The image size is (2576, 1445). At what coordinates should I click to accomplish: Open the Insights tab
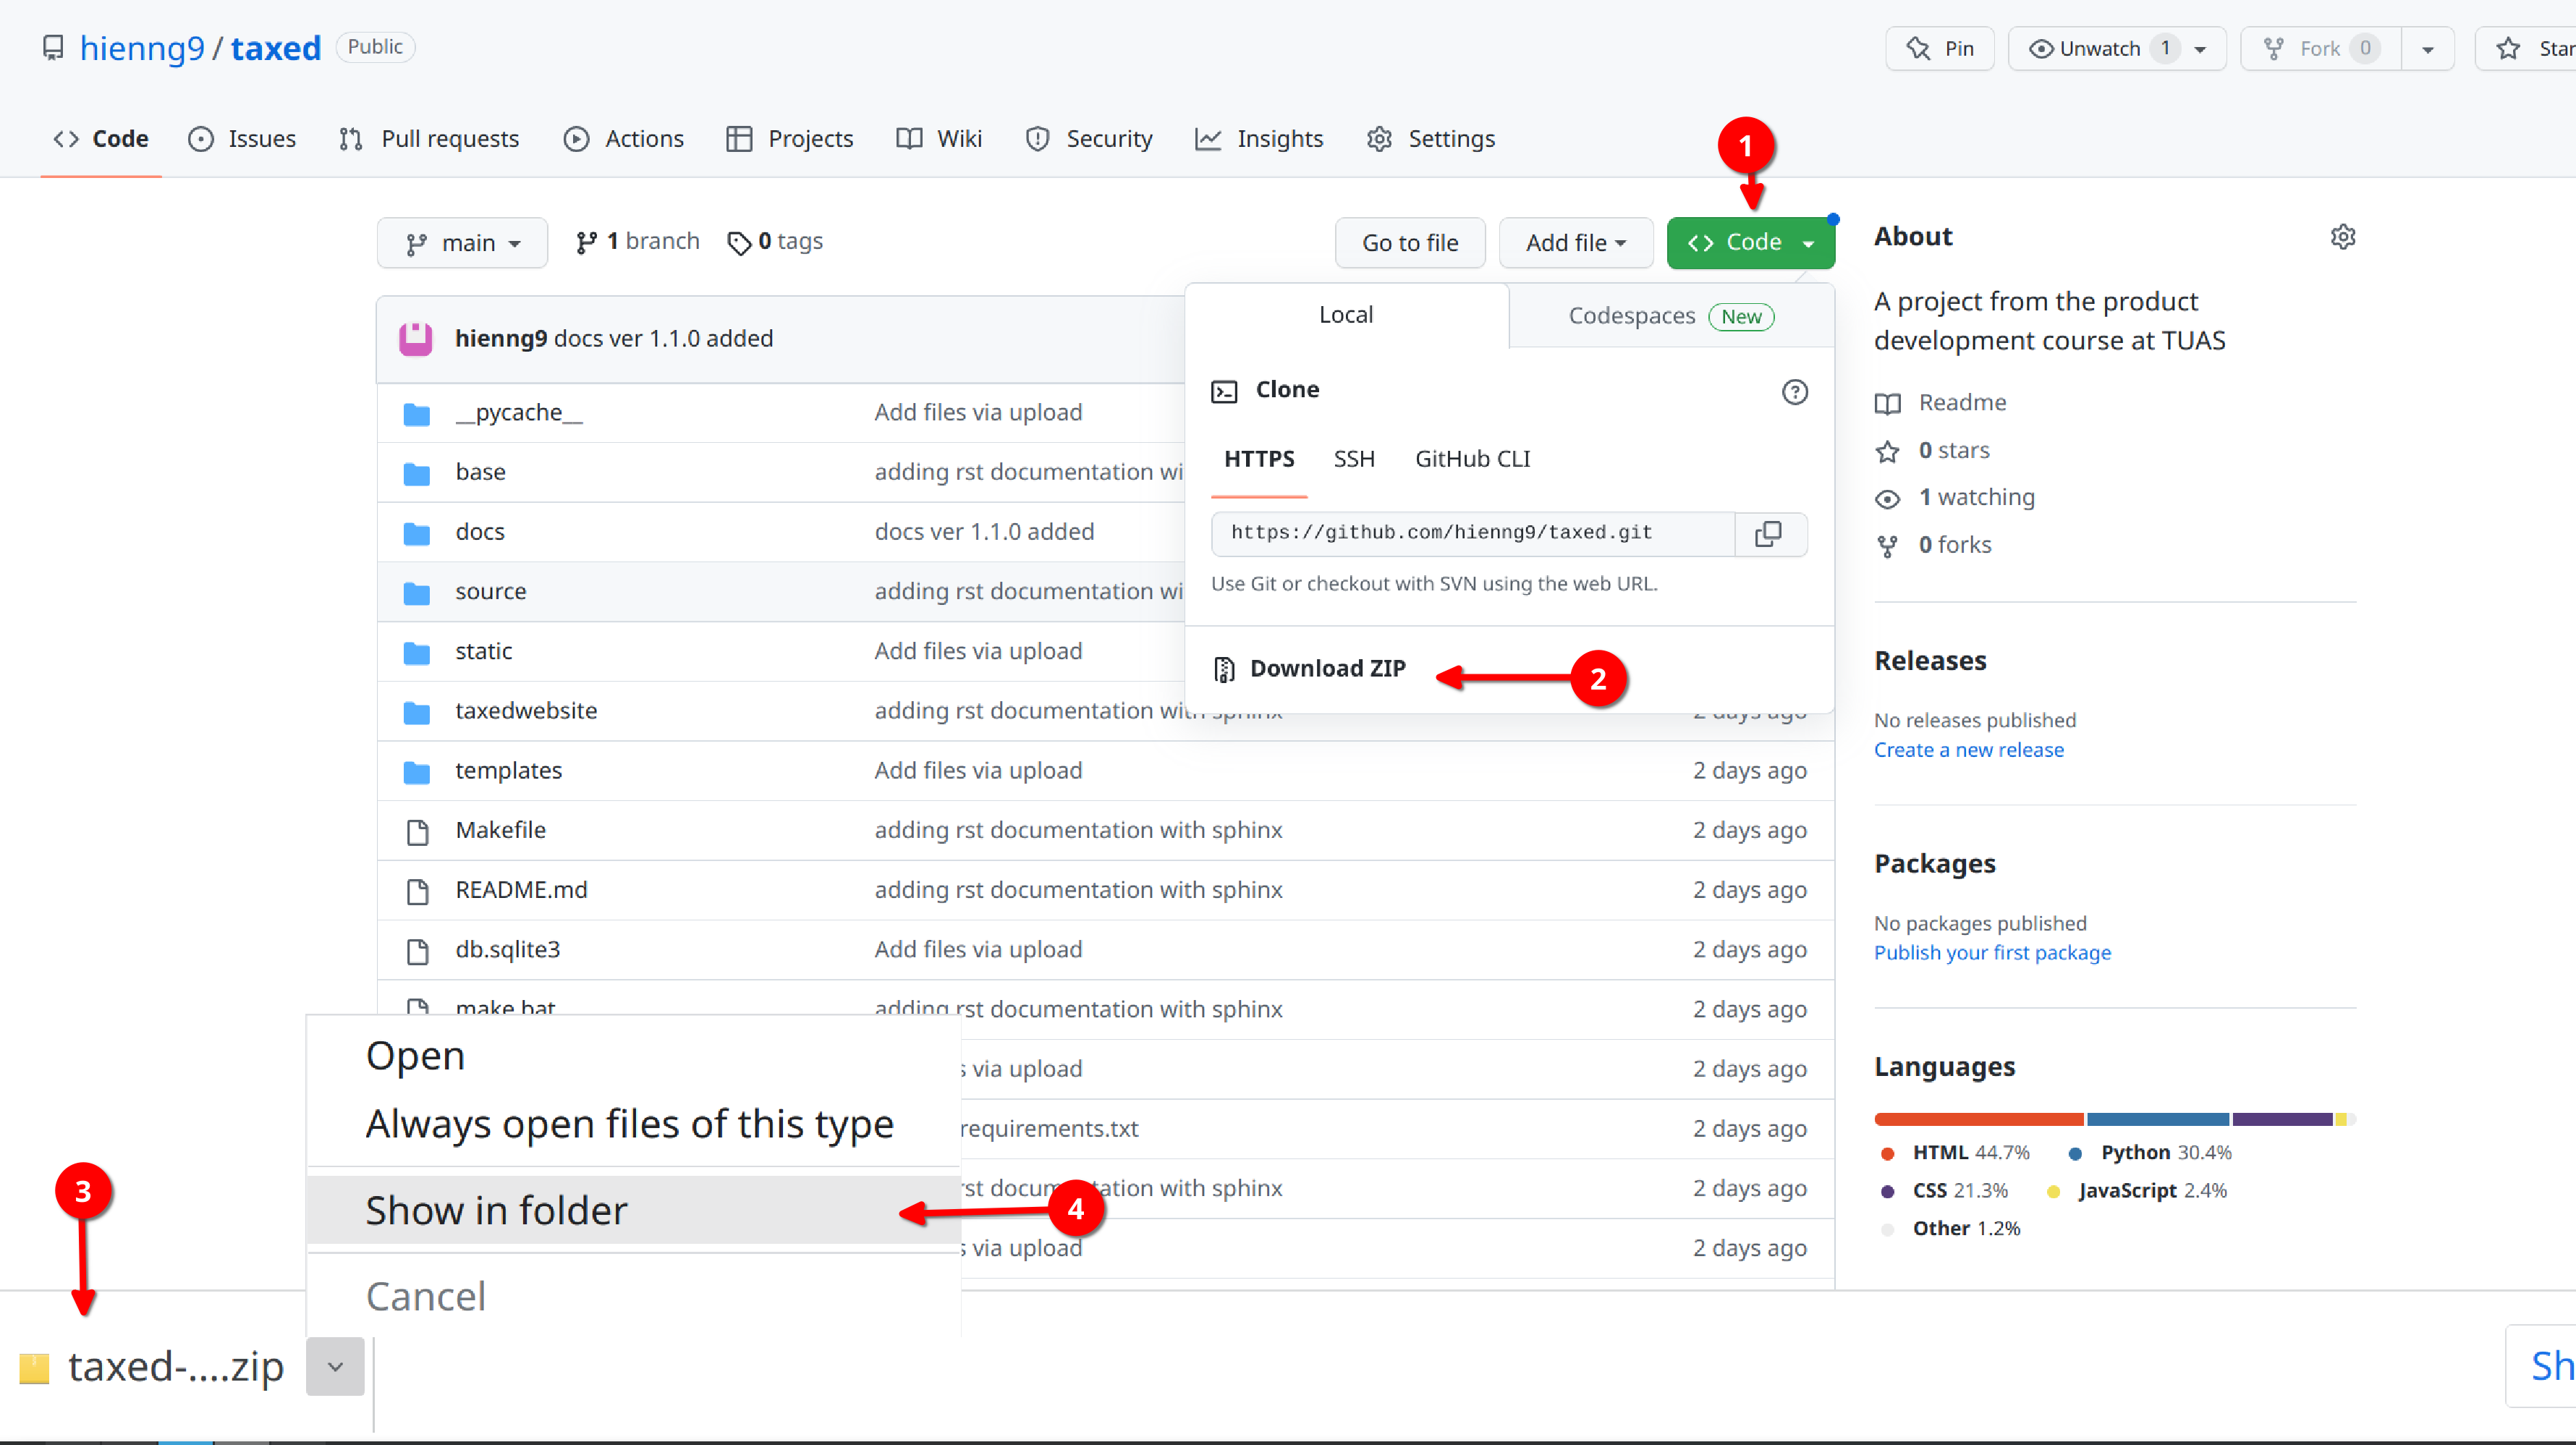pyautogui.click(x=1259, y=139)
